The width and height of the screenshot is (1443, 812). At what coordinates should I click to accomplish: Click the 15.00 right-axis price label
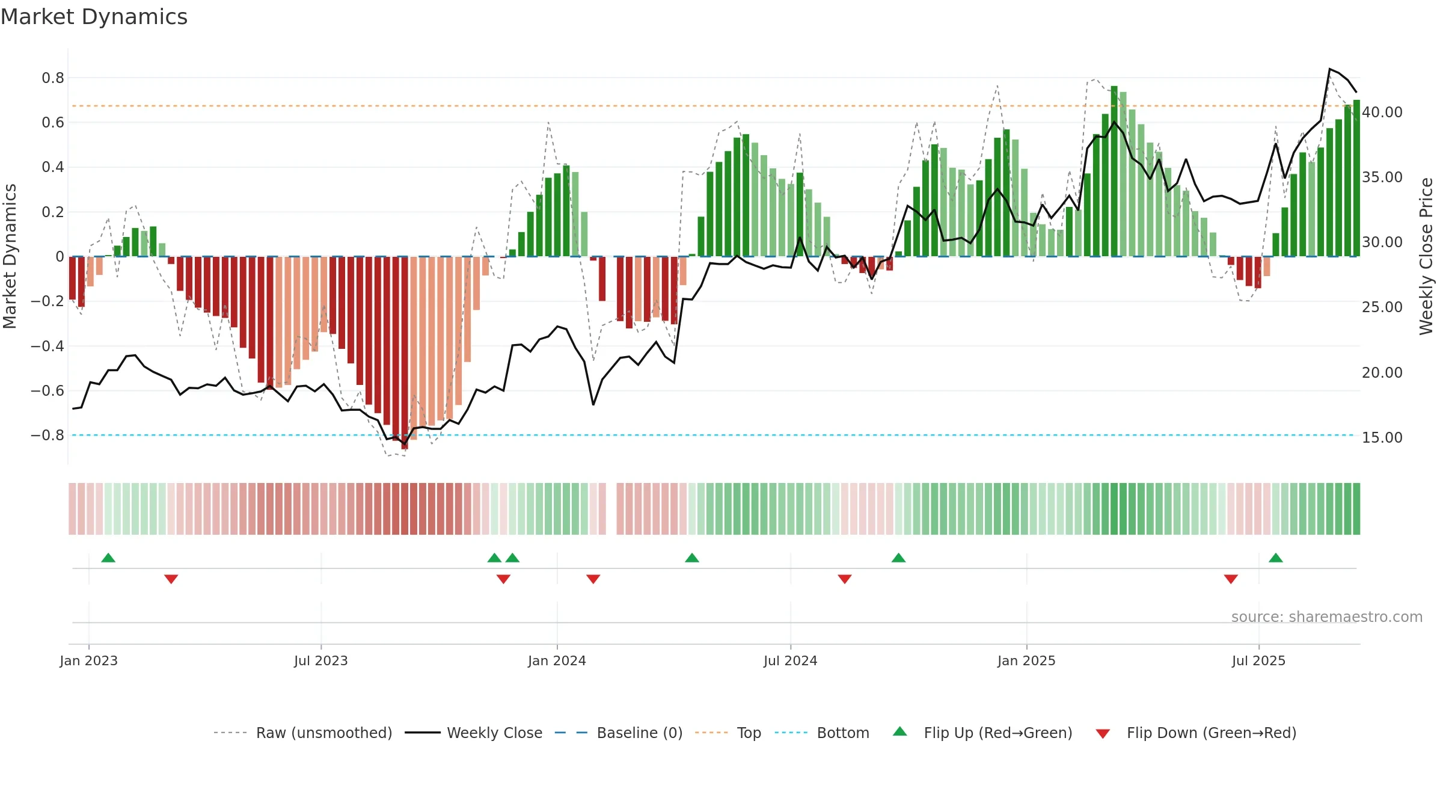[x=1382, y=437]
